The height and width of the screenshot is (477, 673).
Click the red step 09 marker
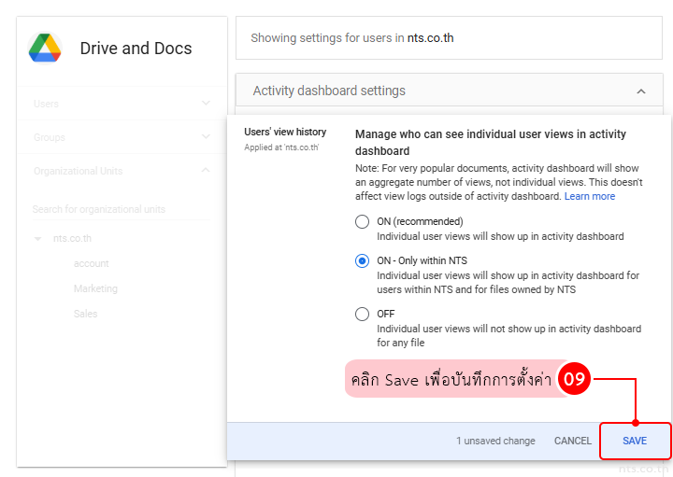coord(574,380)
